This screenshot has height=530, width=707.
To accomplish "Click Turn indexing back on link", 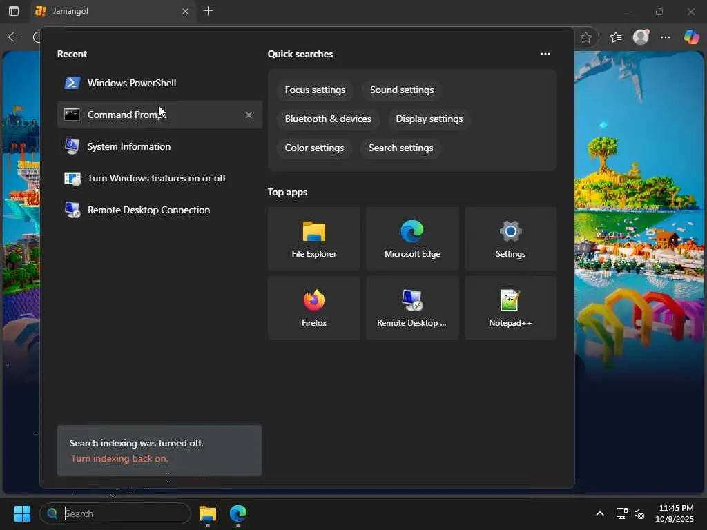I will coord(119,458).
